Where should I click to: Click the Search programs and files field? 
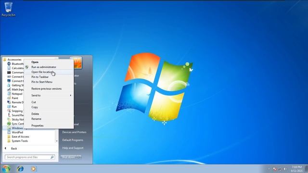point(30,157)
